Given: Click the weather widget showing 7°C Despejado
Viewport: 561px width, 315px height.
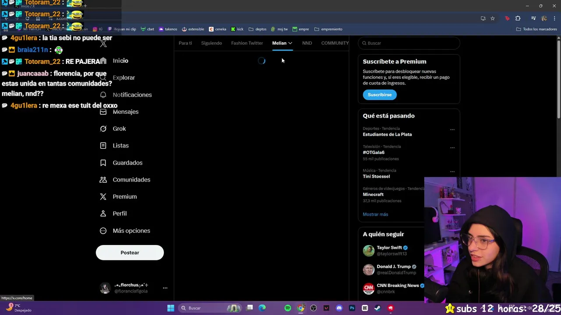Looking at the screenshot, I should click(x=18, y=308).
